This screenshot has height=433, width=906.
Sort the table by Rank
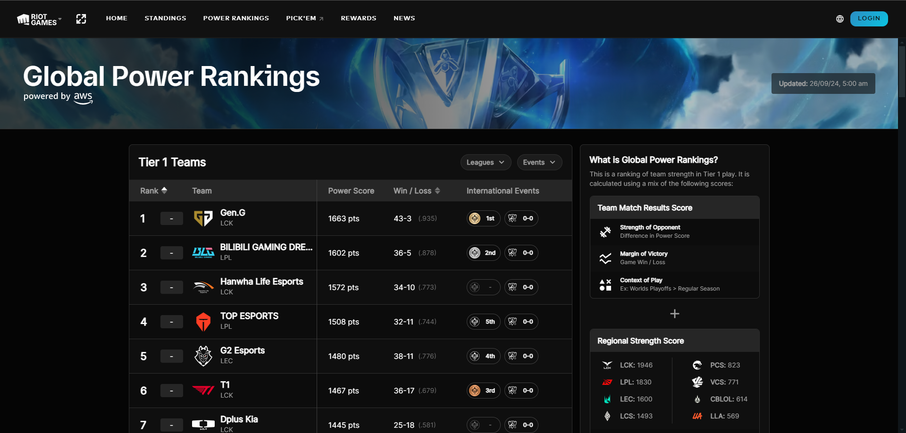click(x=153, y=191)
